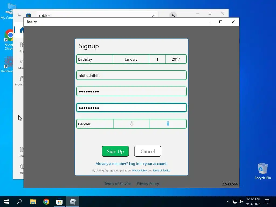This screenshot has width=276, height=207.
Task: Open taskbar search magnifier
Action: (19, 201)
